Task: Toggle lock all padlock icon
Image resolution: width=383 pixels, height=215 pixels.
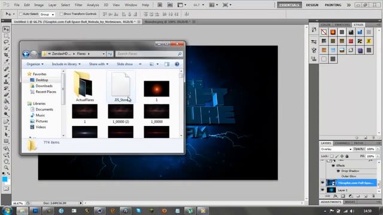Action: coord(347,156)
